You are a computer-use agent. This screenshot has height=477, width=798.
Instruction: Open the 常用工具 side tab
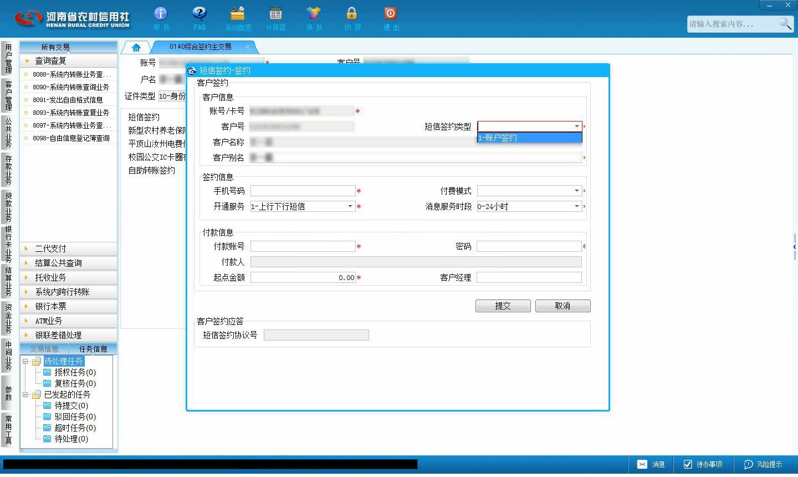click(x=8, y=429)
